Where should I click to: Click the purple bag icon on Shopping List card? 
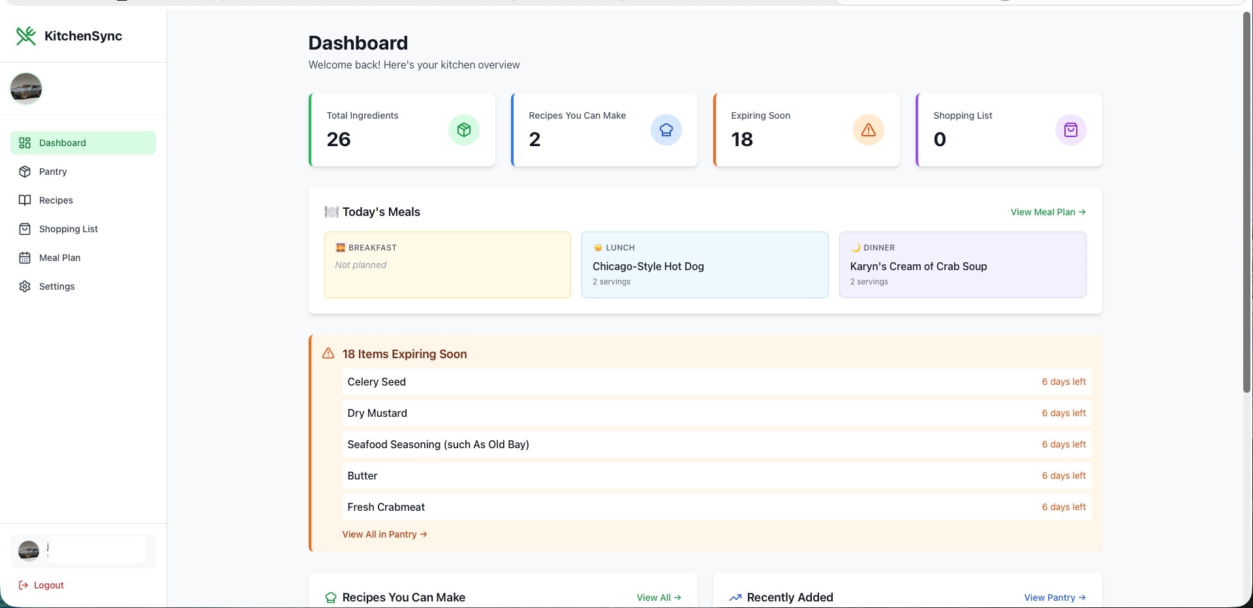[x=1071, y=130]
